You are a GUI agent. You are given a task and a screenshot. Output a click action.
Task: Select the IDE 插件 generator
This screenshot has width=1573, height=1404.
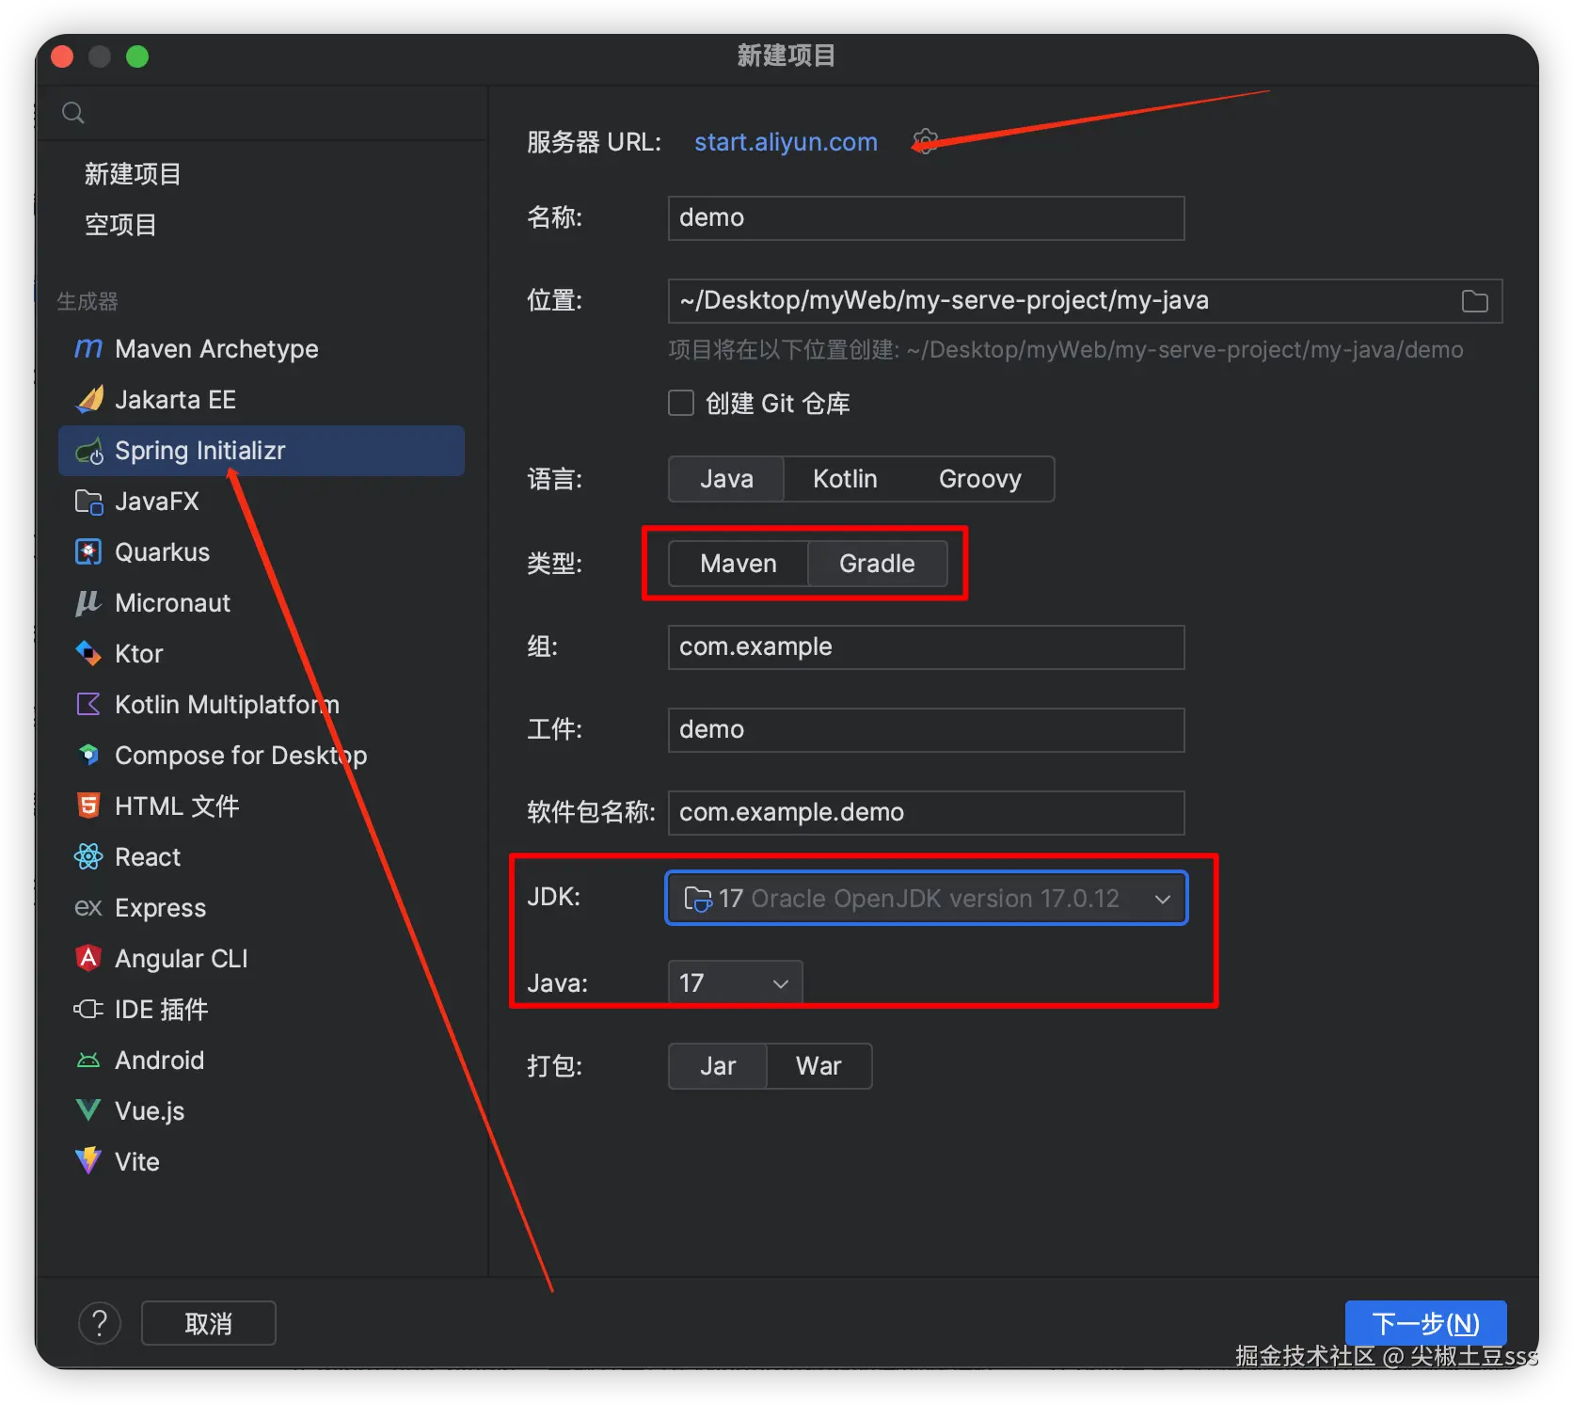[x=262, y=1010]
